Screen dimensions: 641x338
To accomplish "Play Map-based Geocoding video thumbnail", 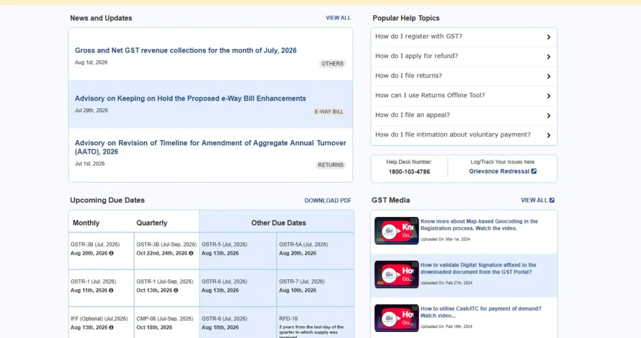I will 396,231.
